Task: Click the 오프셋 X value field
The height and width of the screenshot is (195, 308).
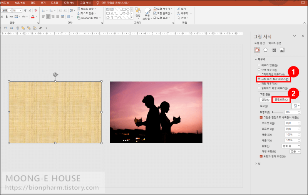Action: coord(293,123)
